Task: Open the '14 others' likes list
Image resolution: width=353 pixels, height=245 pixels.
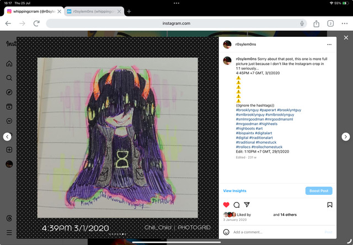Action: tap(288, 215)
